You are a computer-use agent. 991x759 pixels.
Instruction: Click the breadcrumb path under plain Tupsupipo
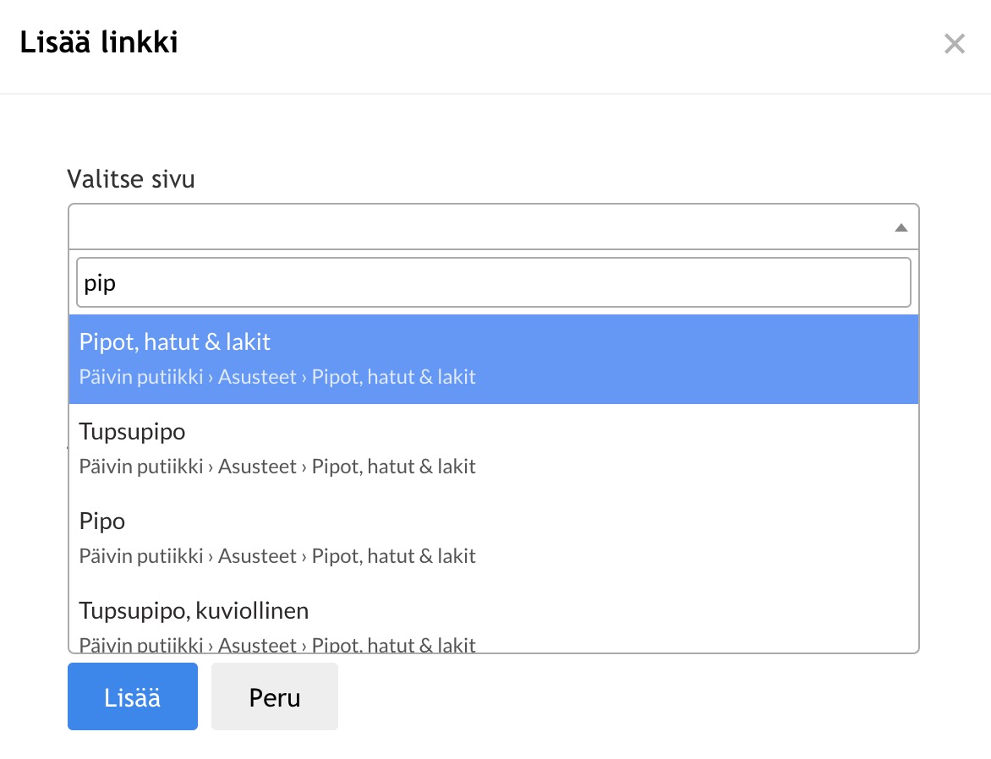pyautogui.click(x=277, y=467)
